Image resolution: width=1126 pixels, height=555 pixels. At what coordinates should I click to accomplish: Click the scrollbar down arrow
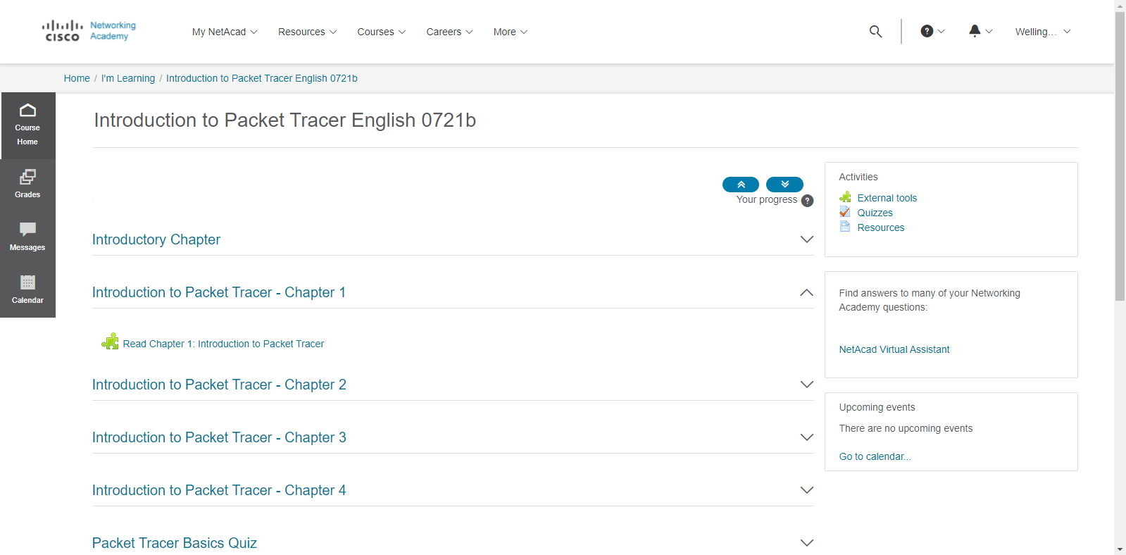coord(1120,549)
